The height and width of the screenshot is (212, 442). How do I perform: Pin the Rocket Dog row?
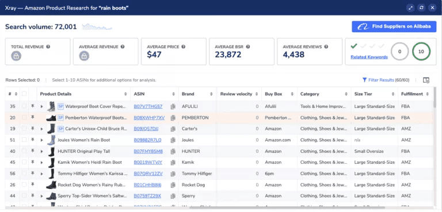(33, 184)
